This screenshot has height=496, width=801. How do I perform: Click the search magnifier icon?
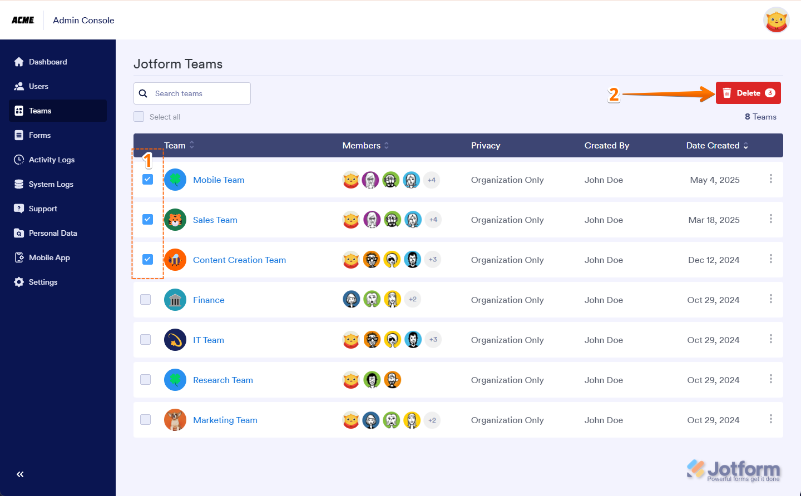point(143,93)
